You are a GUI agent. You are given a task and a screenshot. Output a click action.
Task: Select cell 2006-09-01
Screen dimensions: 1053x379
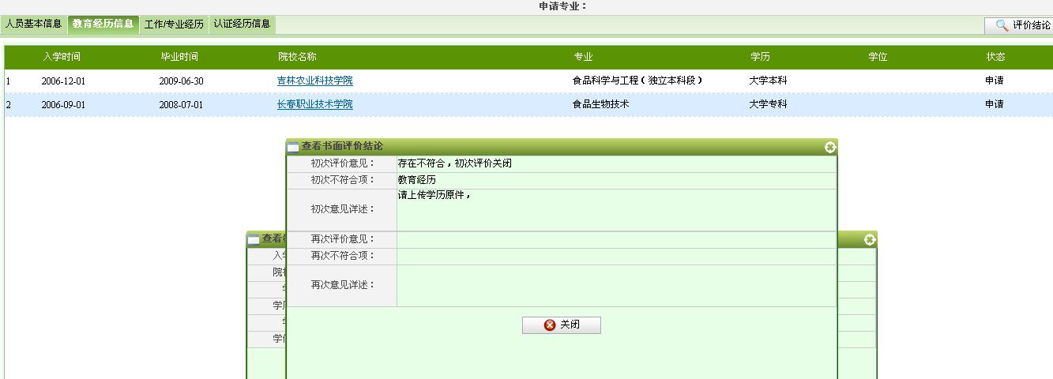click(63, 104)
